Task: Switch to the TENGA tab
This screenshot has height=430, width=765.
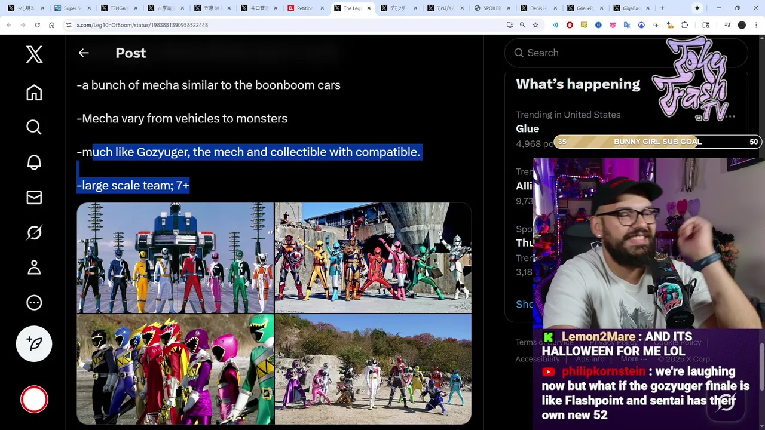Action: coord(118,8)
